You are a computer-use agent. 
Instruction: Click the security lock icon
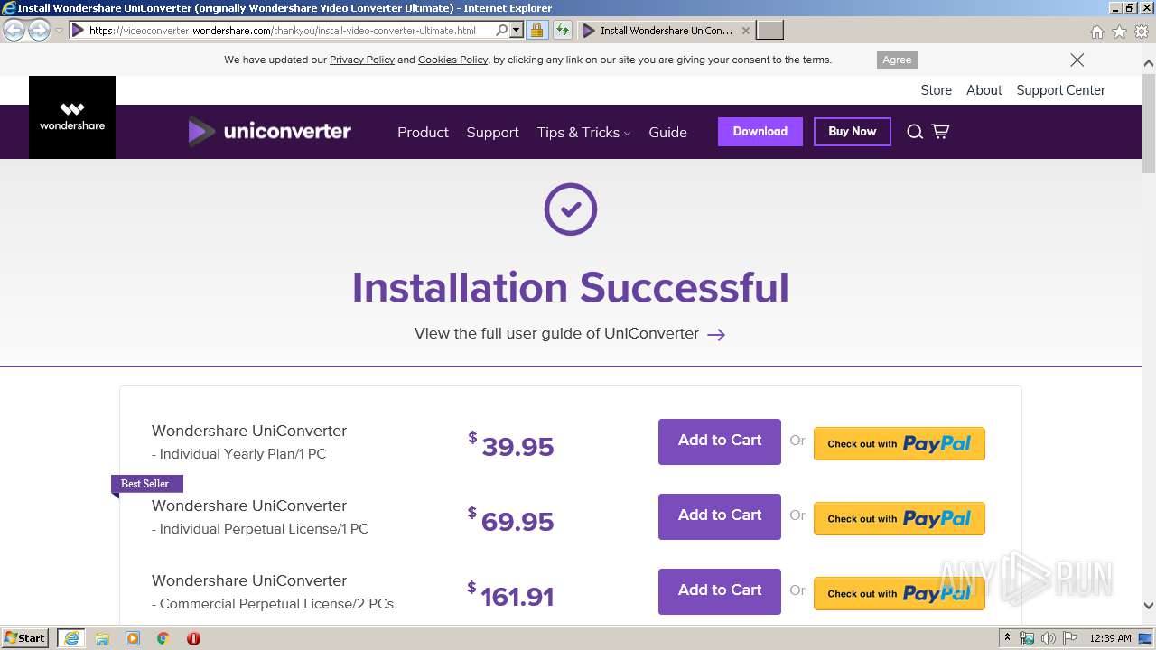click(x=536, y=31)
